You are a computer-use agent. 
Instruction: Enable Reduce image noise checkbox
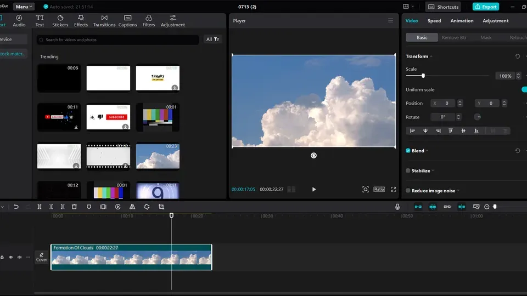click(x=408, y=191)
